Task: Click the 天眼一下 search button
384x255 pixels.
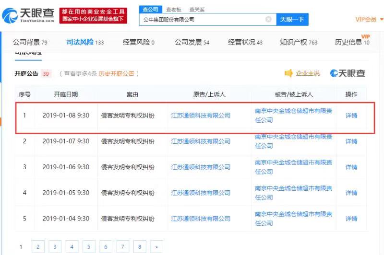Action: tap(292, 19)
